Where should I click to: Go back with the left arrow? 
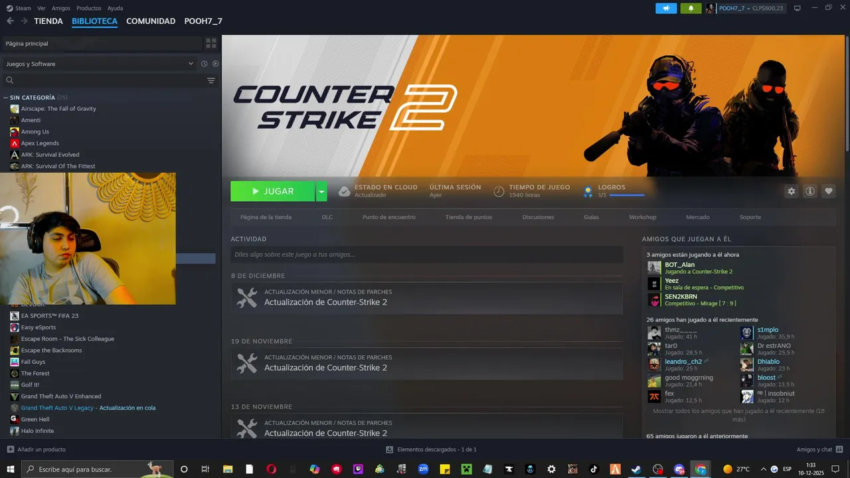click(10, 21)
